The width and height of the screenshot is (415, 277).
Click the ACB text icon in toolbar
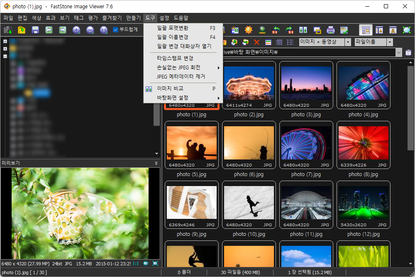point(235,30)
